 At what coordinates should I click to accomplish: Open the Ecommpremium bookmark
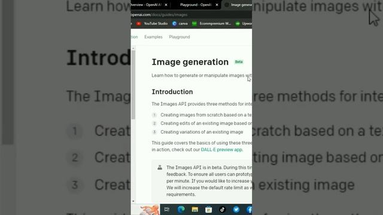click(x=211, y=24)
